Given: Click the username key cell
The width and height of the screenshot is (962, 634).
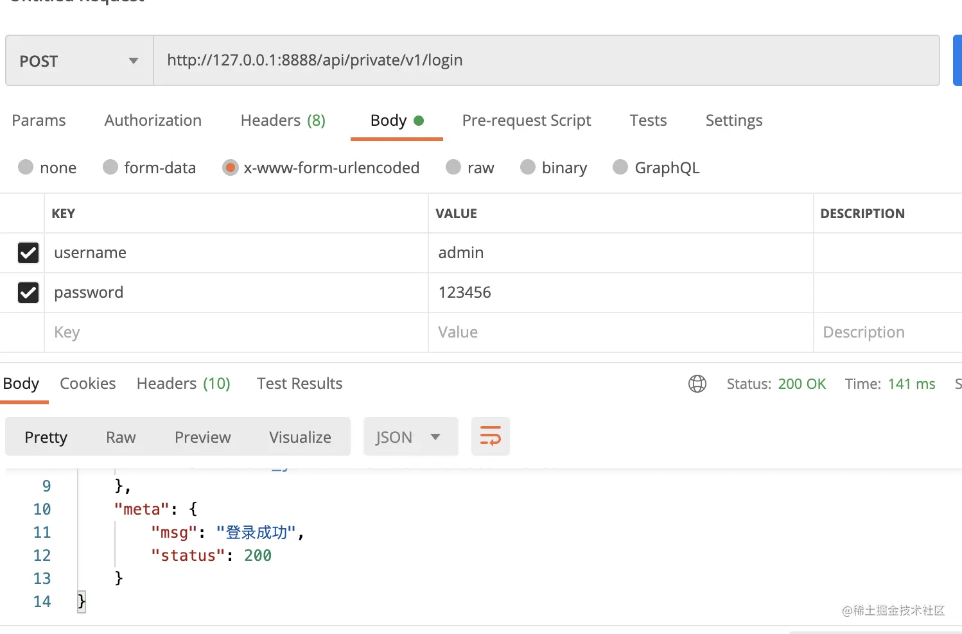Looking at the screenshot, I should coord(236,253).
